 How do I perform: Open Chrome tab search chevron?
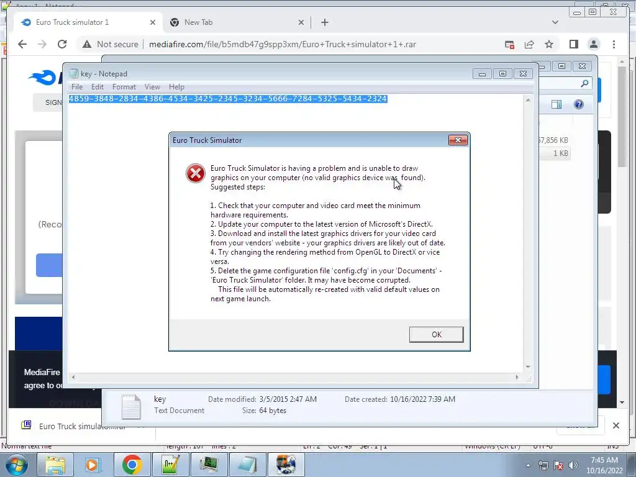[555, 22]
